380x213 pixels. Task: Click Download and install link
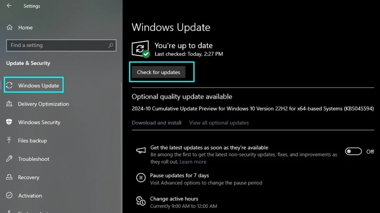click(157, 122)
